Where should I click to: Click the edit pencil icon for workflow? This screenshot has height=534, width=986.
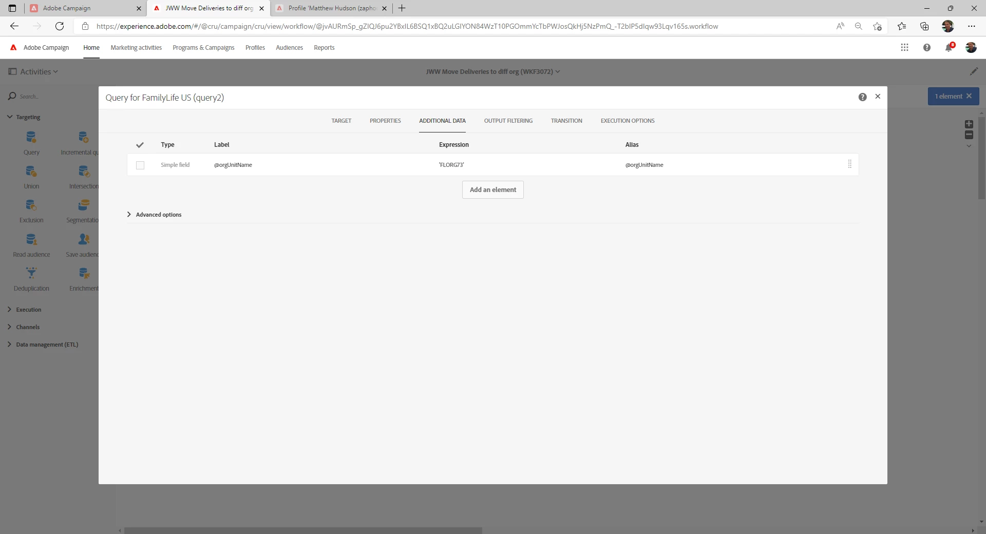click(974, 71)
